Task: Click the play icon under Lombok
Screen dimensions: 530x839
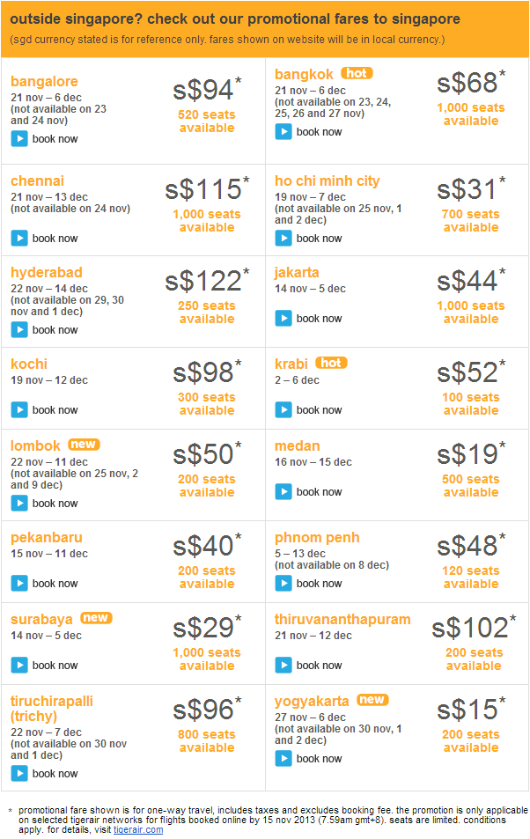Action: pyautogui.click(x=19, y=503)
